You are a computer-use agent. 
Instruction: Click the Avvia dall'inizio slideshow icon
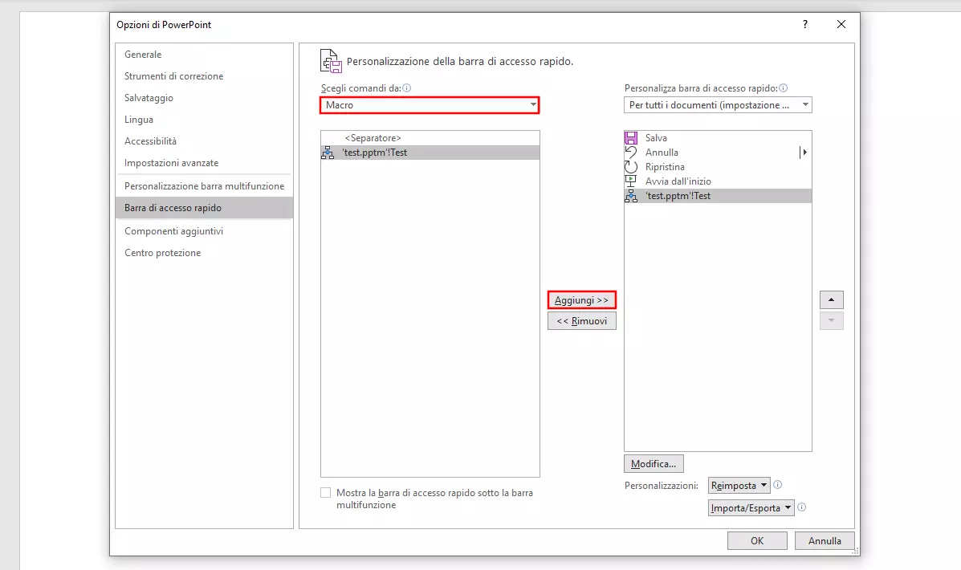point(631,181)
